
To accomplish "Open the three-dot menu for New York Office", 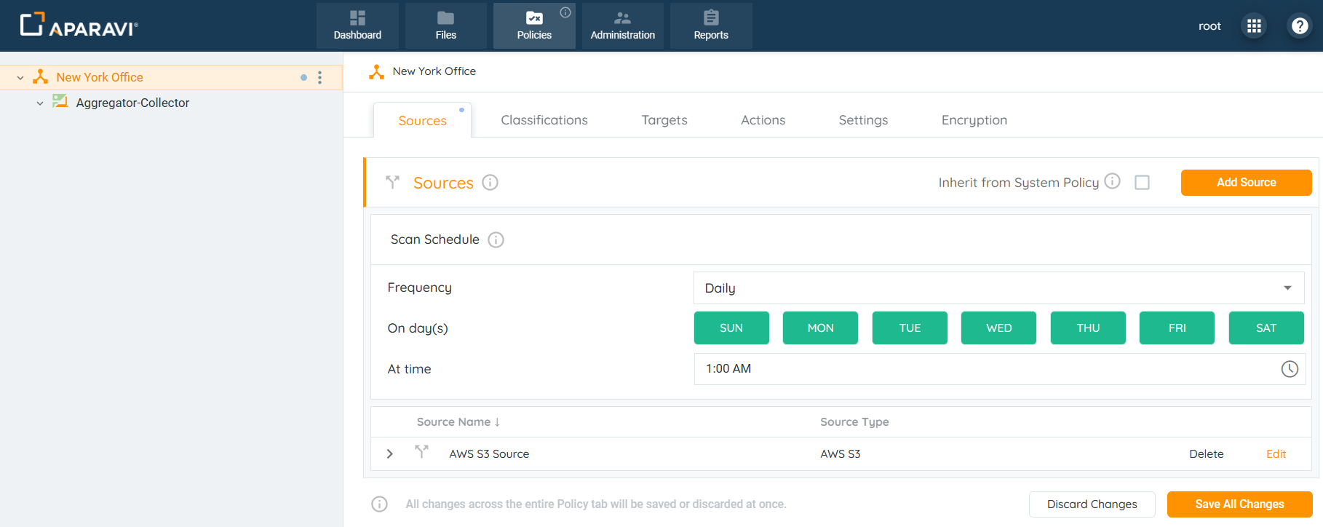I will (319, 77).
